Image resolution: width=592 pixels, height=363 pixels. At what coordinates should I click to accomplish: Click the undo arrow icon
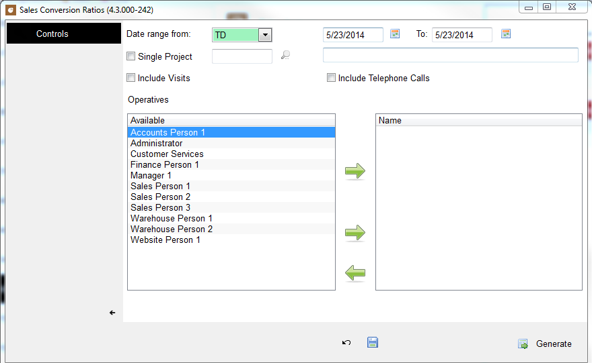(346, 343)
